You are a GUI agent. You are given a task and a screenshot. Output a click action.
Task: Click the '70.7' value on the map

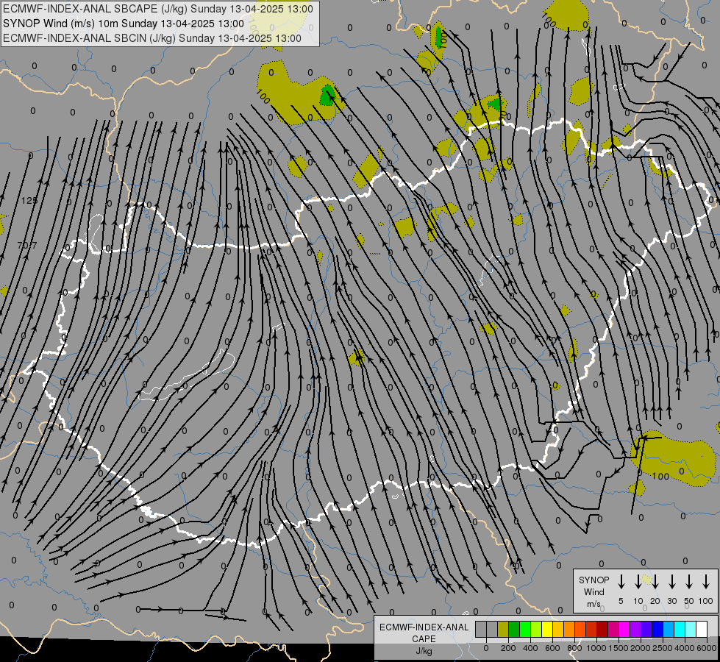click(x=27, y=246)
